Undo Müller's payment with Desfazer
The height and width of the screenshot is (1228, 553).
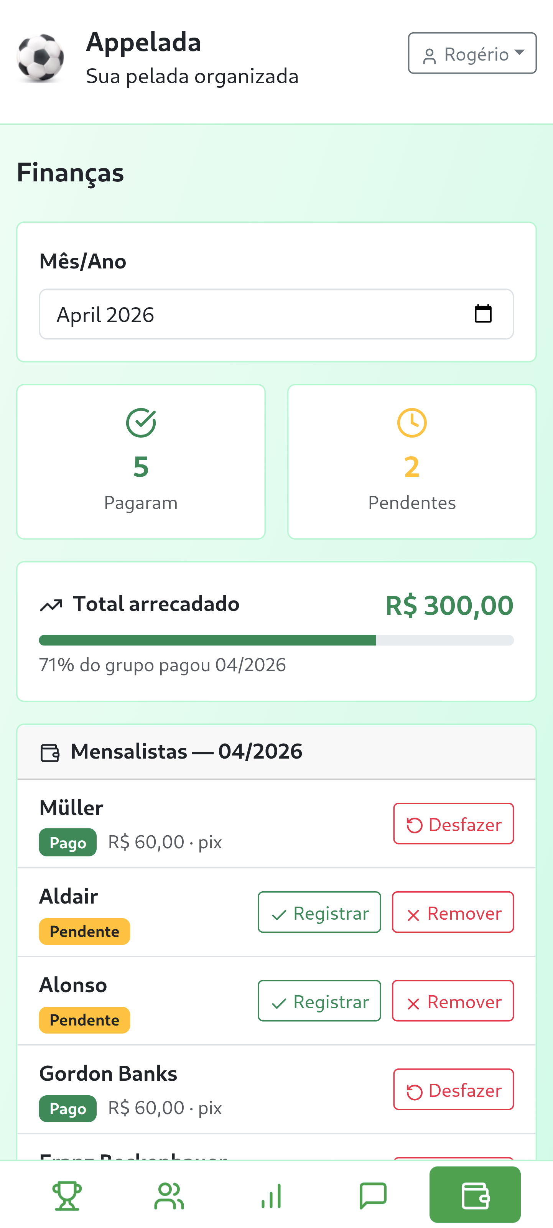[453, 824]
